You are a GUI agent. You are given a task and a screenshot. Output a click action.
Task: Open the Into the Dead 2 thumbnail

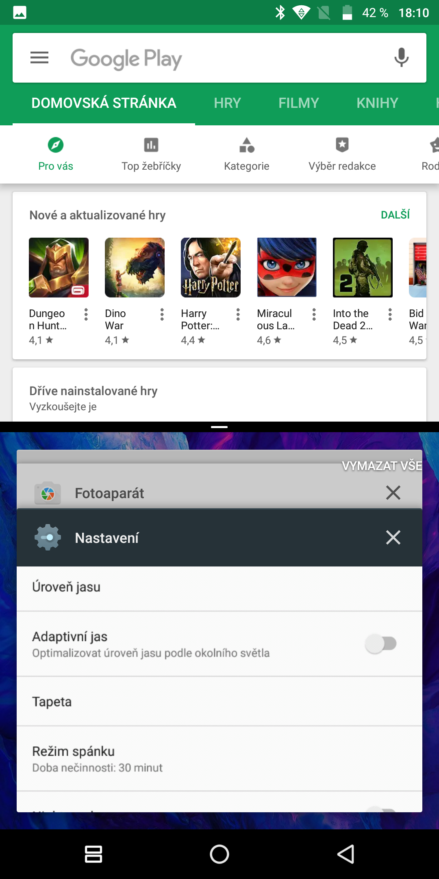point(363,267)
